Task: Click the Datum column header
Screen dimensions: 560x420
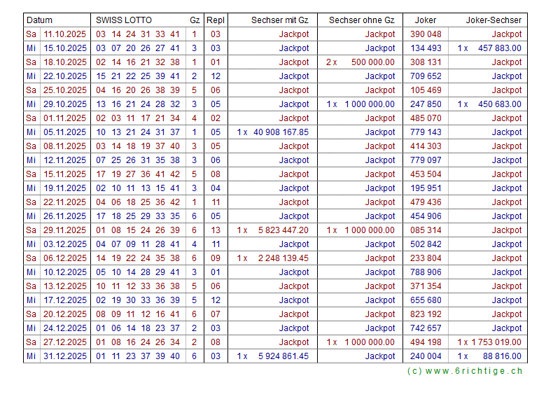Action: [40, 20]
